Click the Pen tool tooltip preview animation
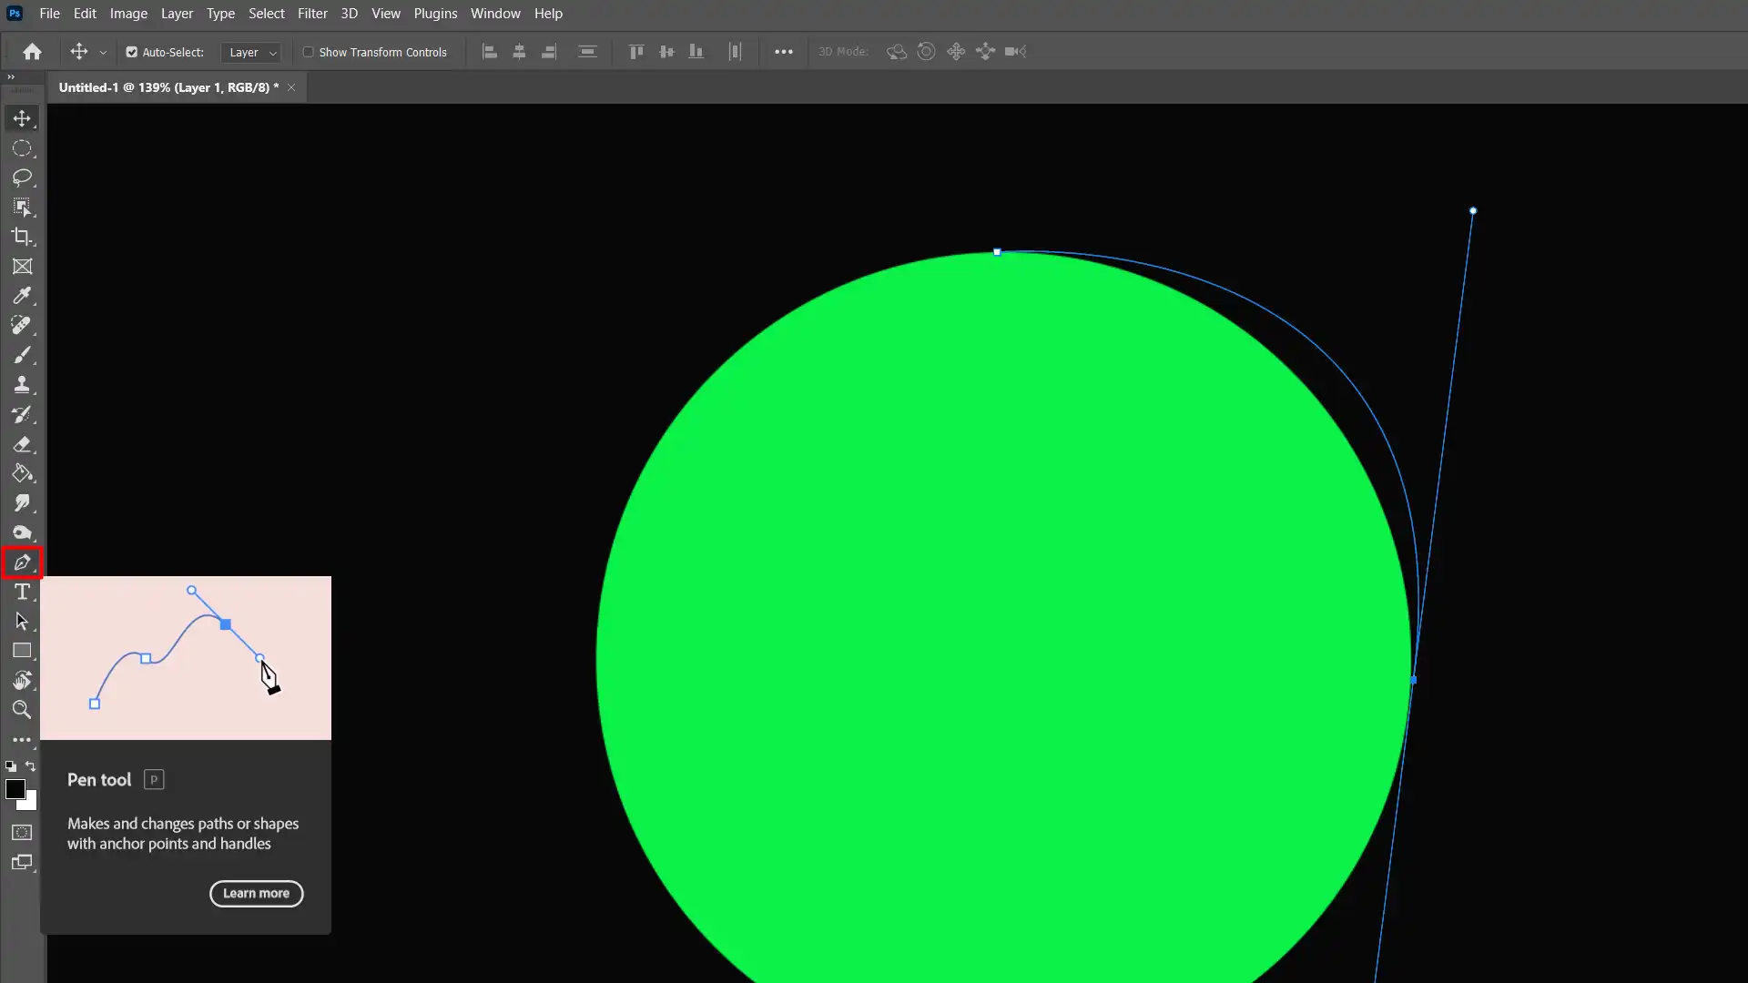Image resolution: width=1748 pixels, height=983 pixels. [x=186, y=658]
